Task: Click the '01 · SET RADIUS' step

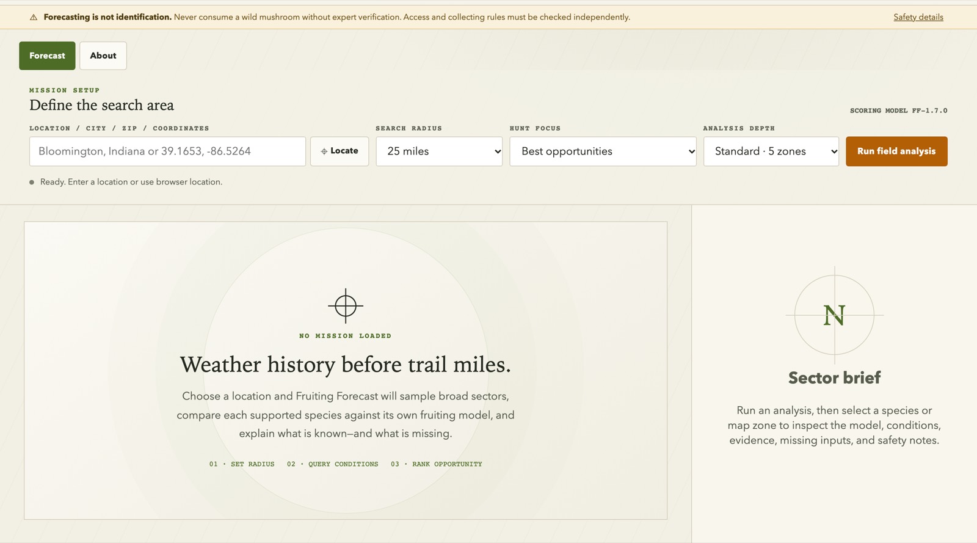Action: click(x=242, y=464)
